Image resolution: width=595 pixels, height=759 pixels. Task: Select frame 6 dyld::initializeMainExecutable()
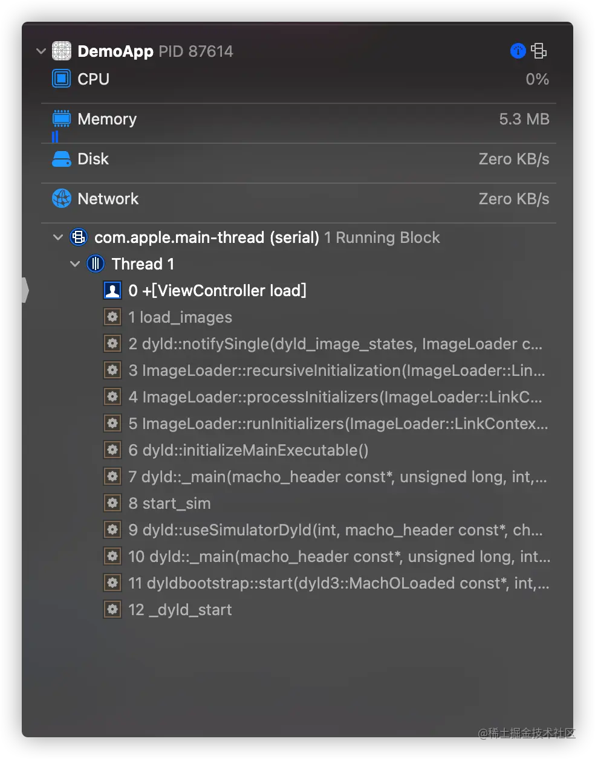(248, 450)
